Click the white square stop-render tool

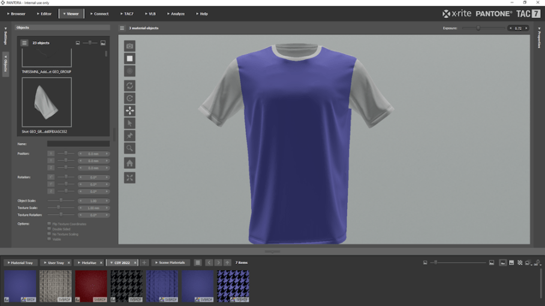[x=130, y=58]
